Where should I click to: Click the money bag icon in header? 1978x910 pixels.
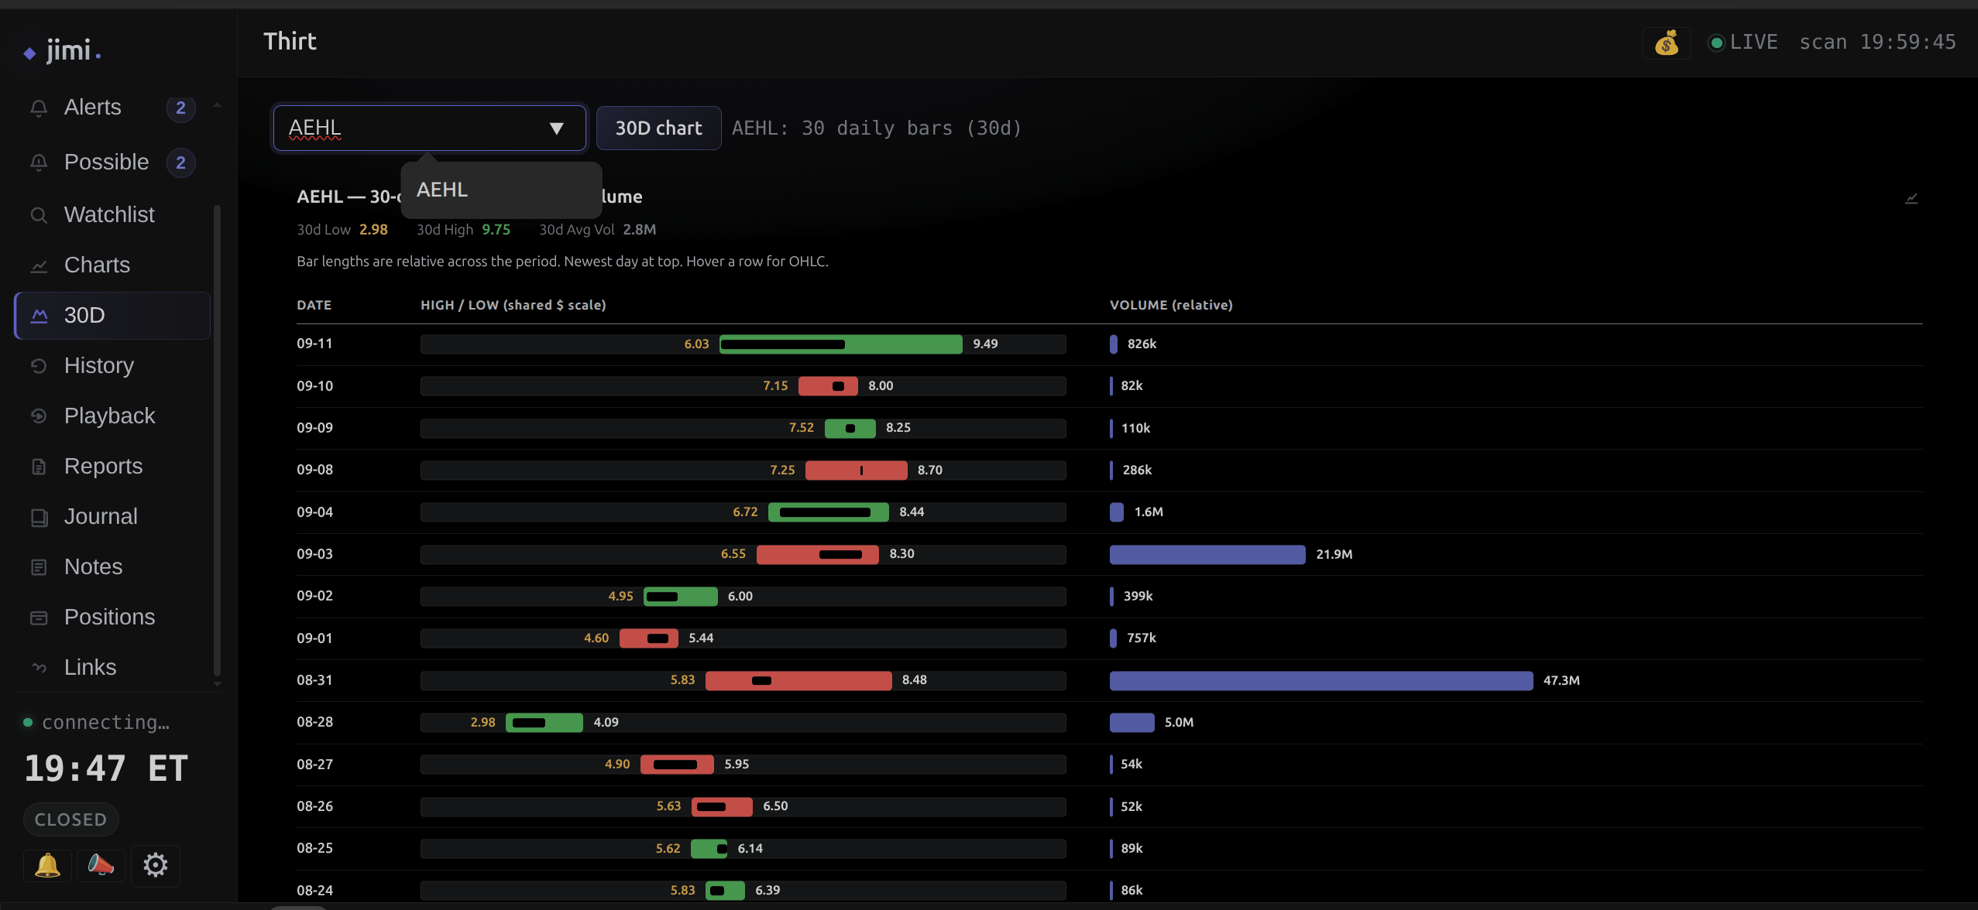coord(1666,43)
